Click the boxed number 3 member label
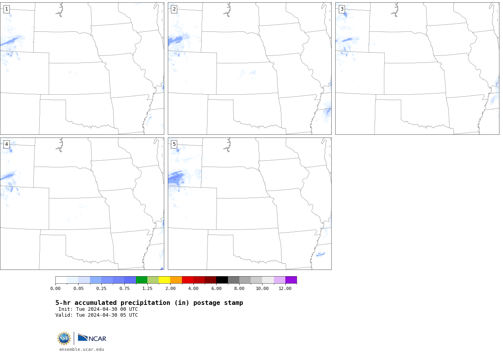The width and height of the screenshot is (503, 354). coord(342,9)
